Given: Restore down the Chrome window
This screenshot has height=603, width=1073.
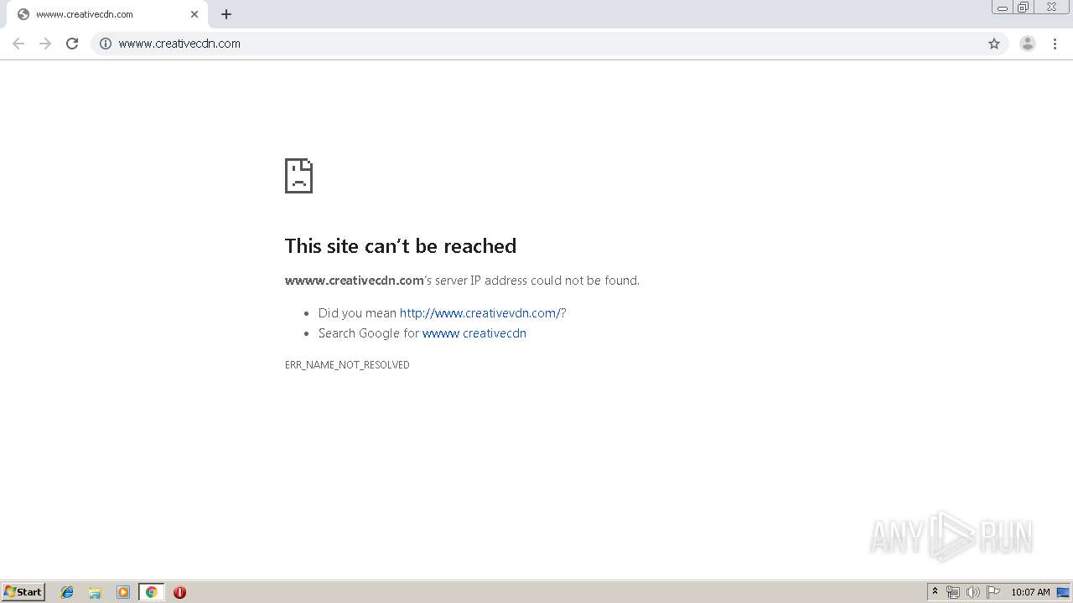Looking at the screenshot, I should point(1024,8).
